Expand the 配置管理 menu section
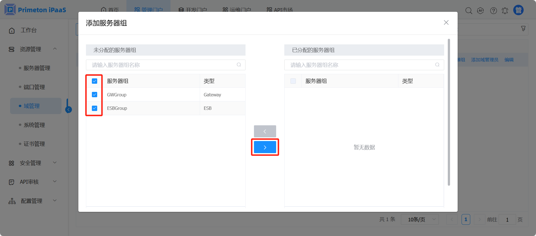536x236 pixels. [x=55, y=201]
